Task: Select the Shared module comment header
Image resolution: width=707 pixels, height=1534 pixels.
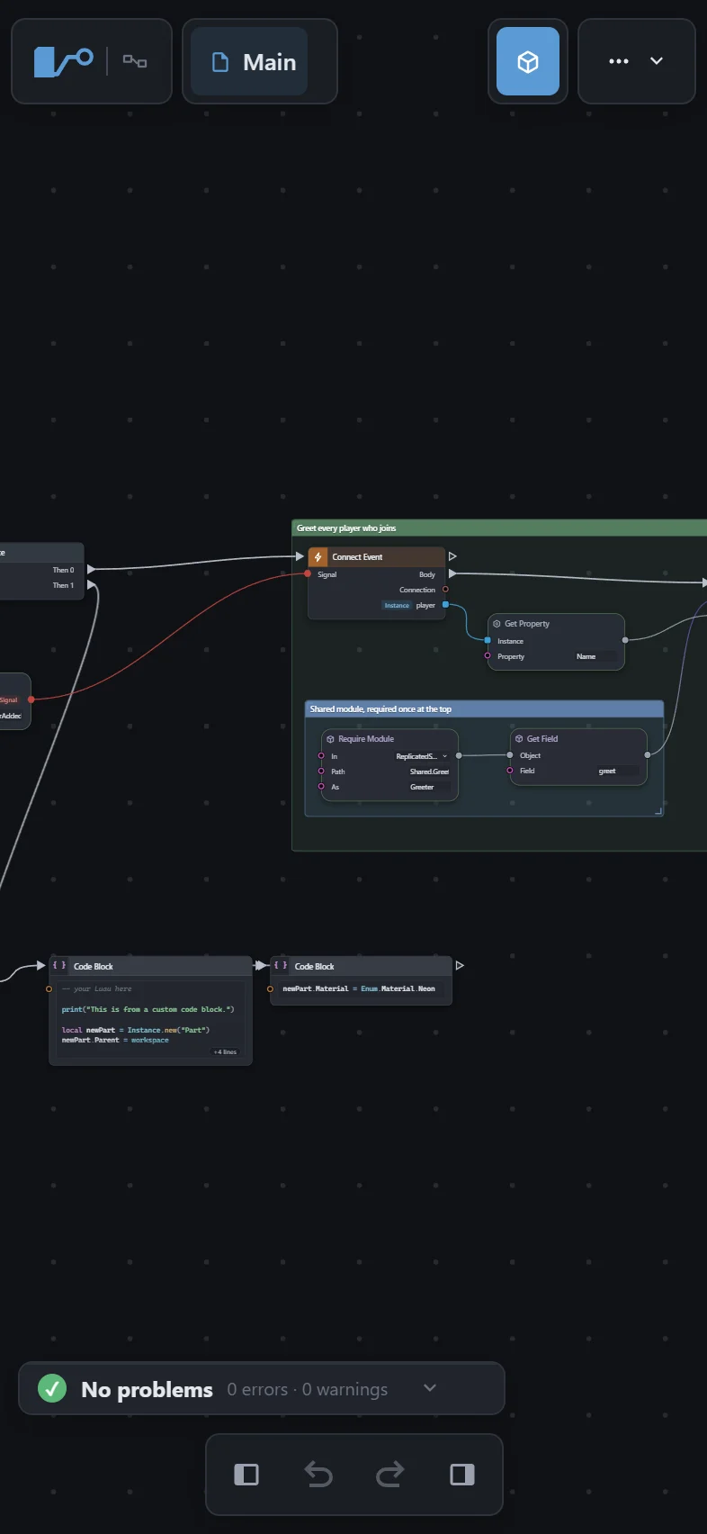Action: (484, 708)
